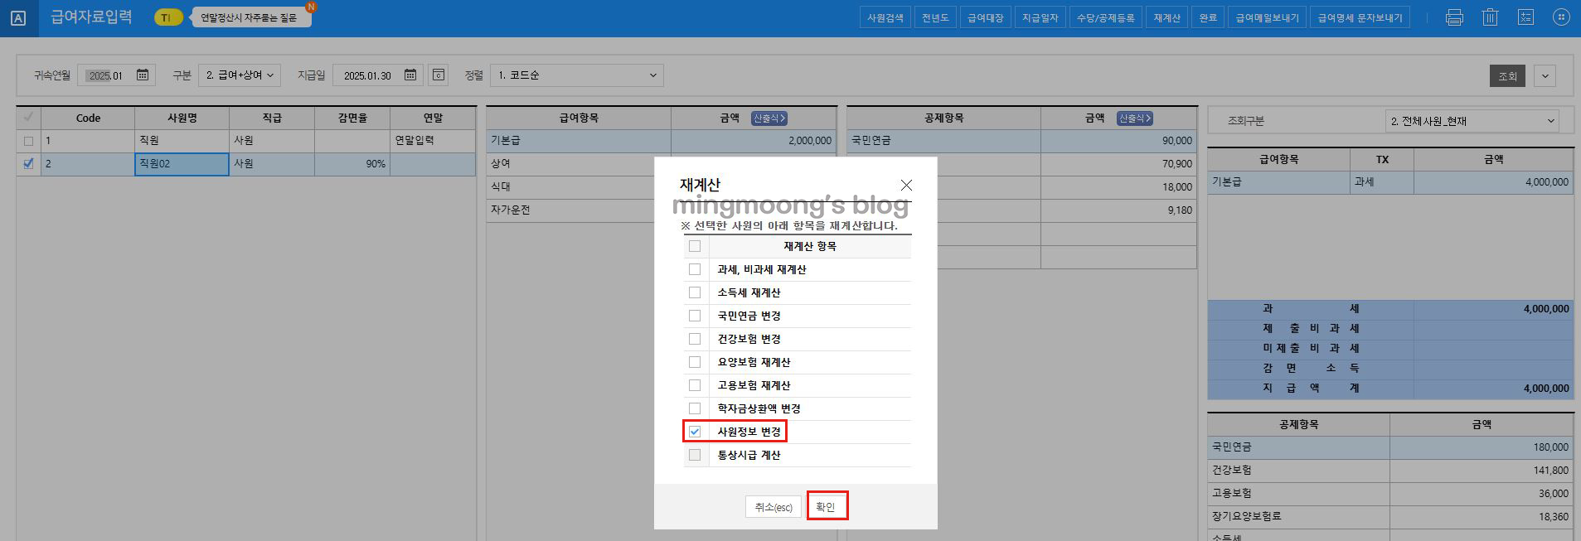Click the 사원검색 toolbar button
Viewport: 1581px width, 541px height.
pyautogui.click(x=885, y=17)
